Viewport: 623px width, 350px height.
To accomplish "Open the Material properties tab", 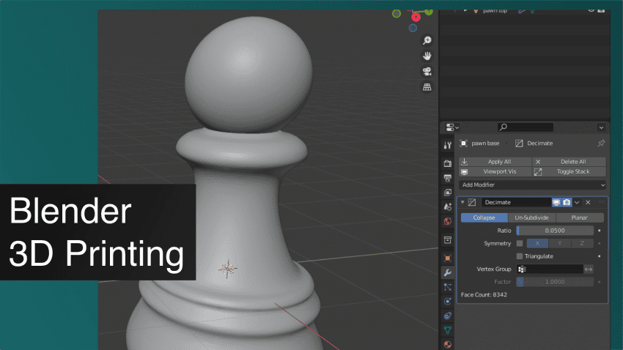I will (x=448, y=344).
